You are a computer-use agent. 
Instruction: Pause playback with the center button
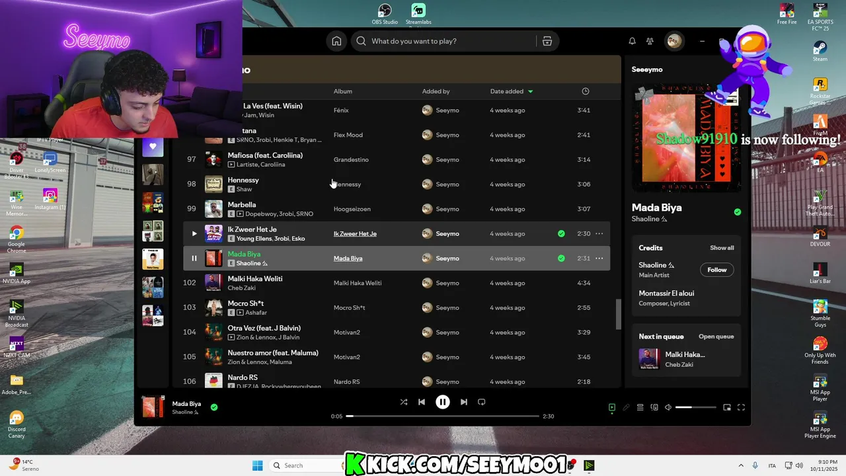pyautogui.click(x=443, y=402)
